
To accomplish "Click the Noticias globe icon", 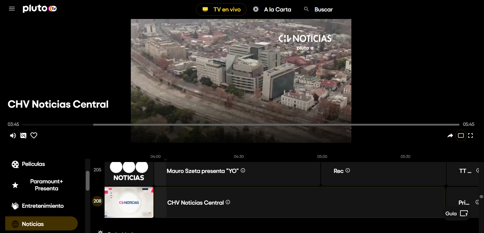I will 15,224.
